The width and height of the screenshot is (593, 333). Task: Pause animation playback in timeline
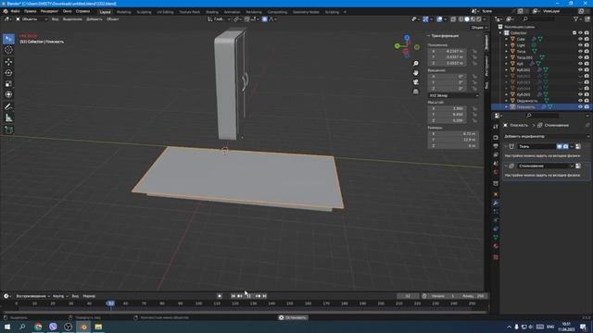click(249, 296)
